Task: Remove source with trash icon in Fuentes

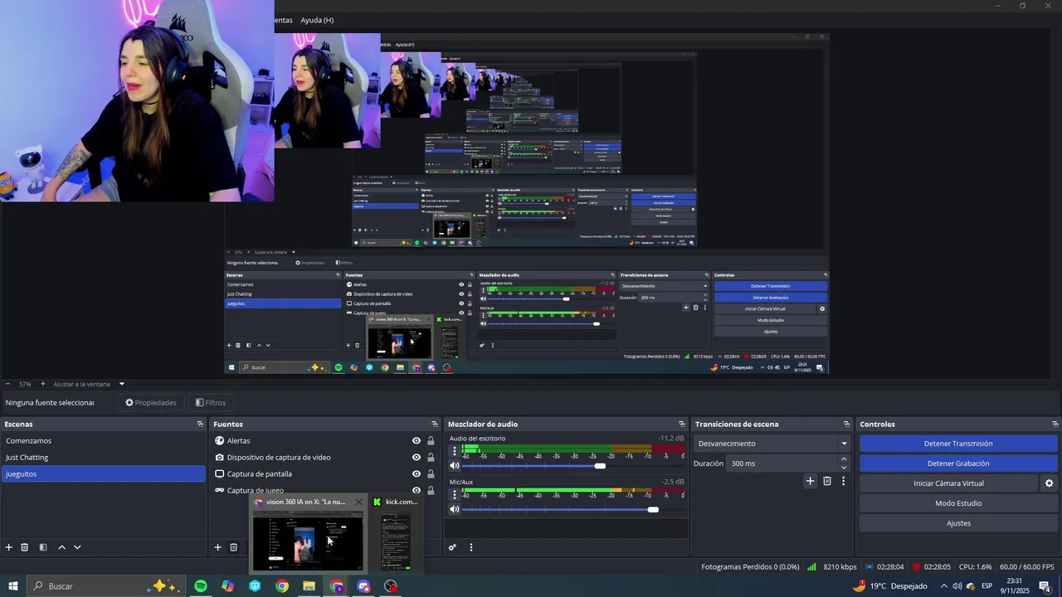Action: (234, 547)
